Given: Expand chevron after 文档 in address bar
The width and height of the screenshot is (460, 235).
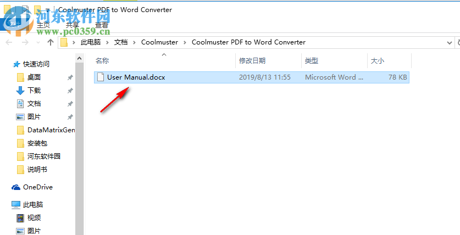Looking at the screenshot, I should (134, 42).
